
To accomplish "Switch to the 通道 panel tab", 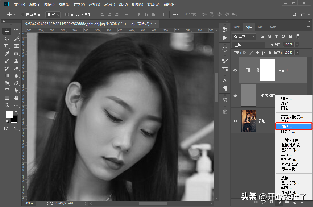I will [273, 27].
